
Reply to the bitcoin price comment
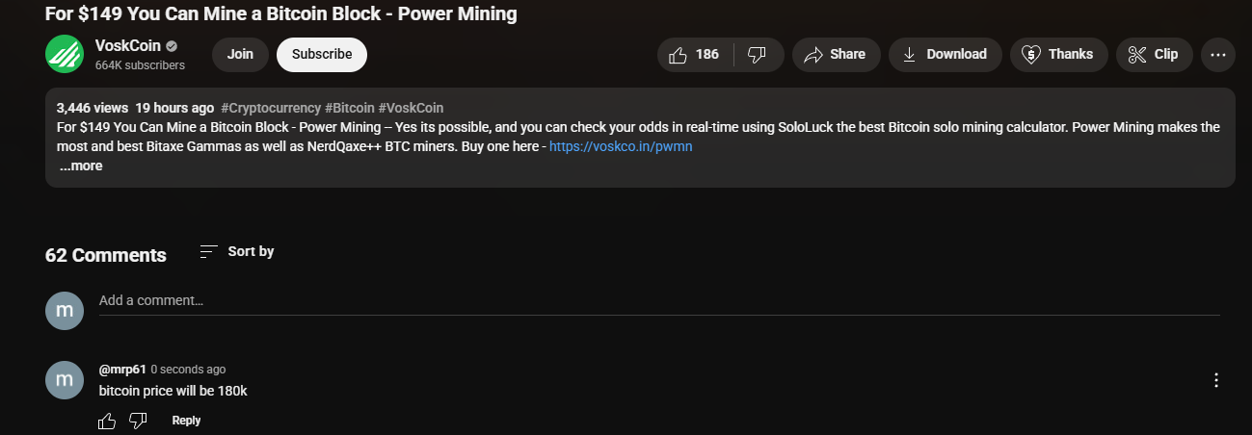tap(186, 421)
